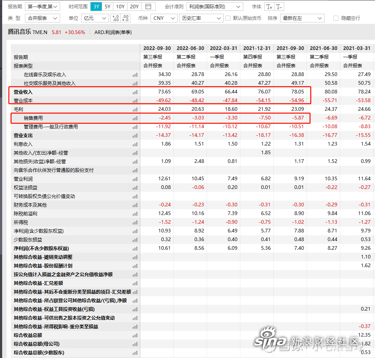Open chart for 营业支出 row

tap(135, 136)
